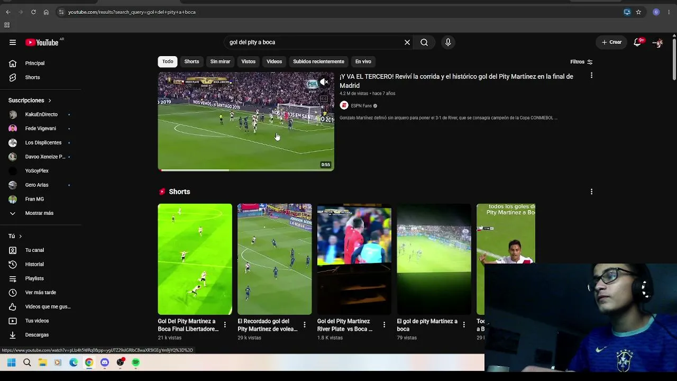
Task: Select the Subidos recientemente chip
Action: (x=318, y=62)
